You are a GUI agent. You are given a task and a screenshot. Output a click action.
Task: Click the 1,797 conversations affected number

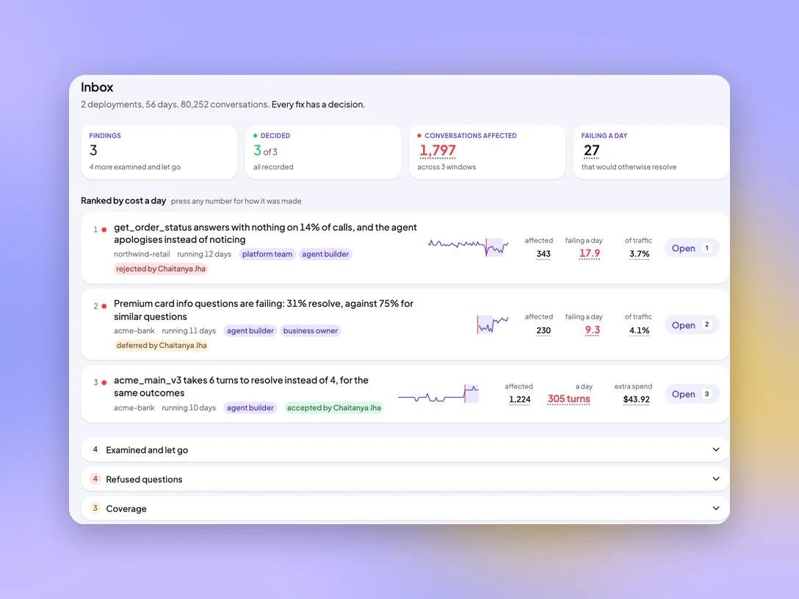pyautogui.click(x=437, y=150)
